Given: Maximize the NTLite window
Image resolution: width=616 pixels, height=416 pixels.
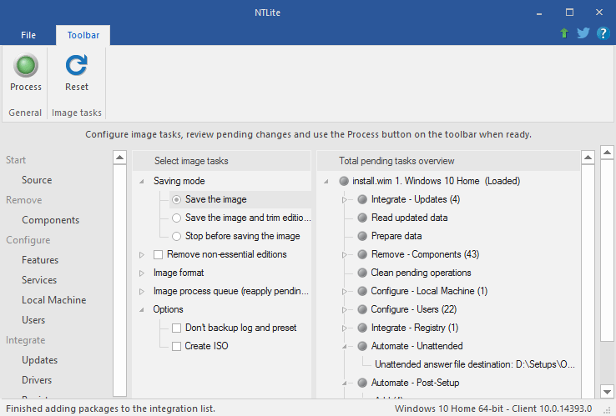Looking at the screenshot, I should pyautogui.click(x=569, y=13).
